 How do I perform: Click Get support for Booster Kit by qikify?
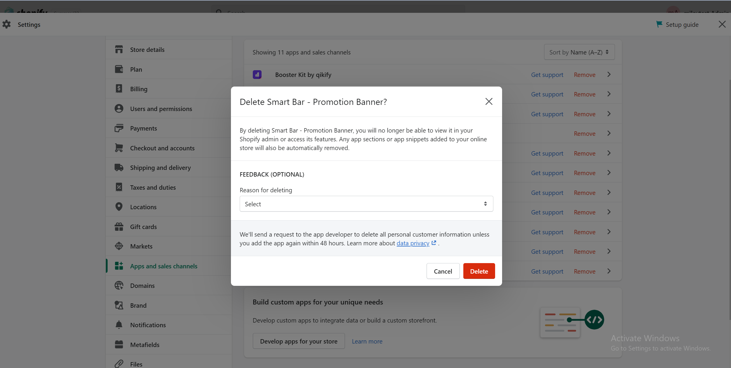(x=547, y=75)
